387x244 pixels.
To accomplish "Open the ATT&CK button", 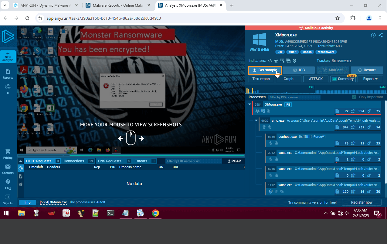I will [x=316, y=79].
